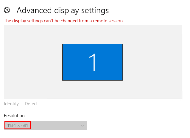Viewport: 190px width, 138px height.
Task: Click empty gray area right of monitor
Action: click(152, 62)
